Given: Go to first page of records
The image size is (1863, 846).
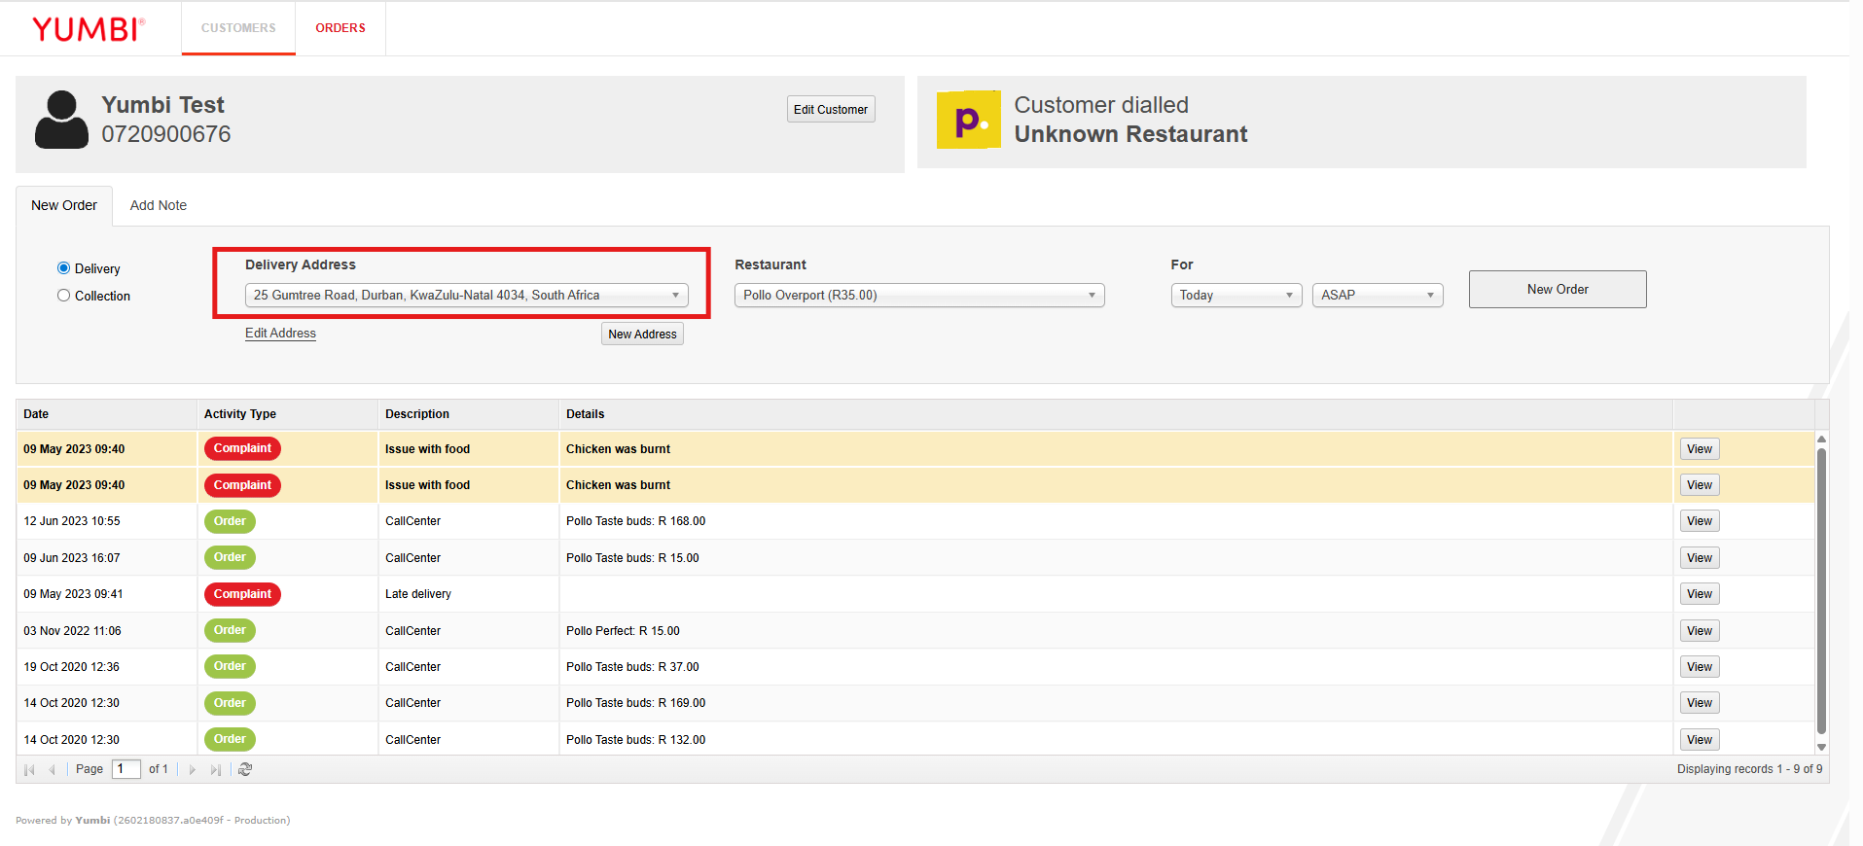Looking at the screenshot, I should [29, 769].
